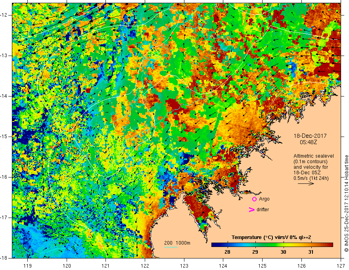Select the '18-Dec-2017' date text
Screen dimensions: 349x270
(310, 136)
